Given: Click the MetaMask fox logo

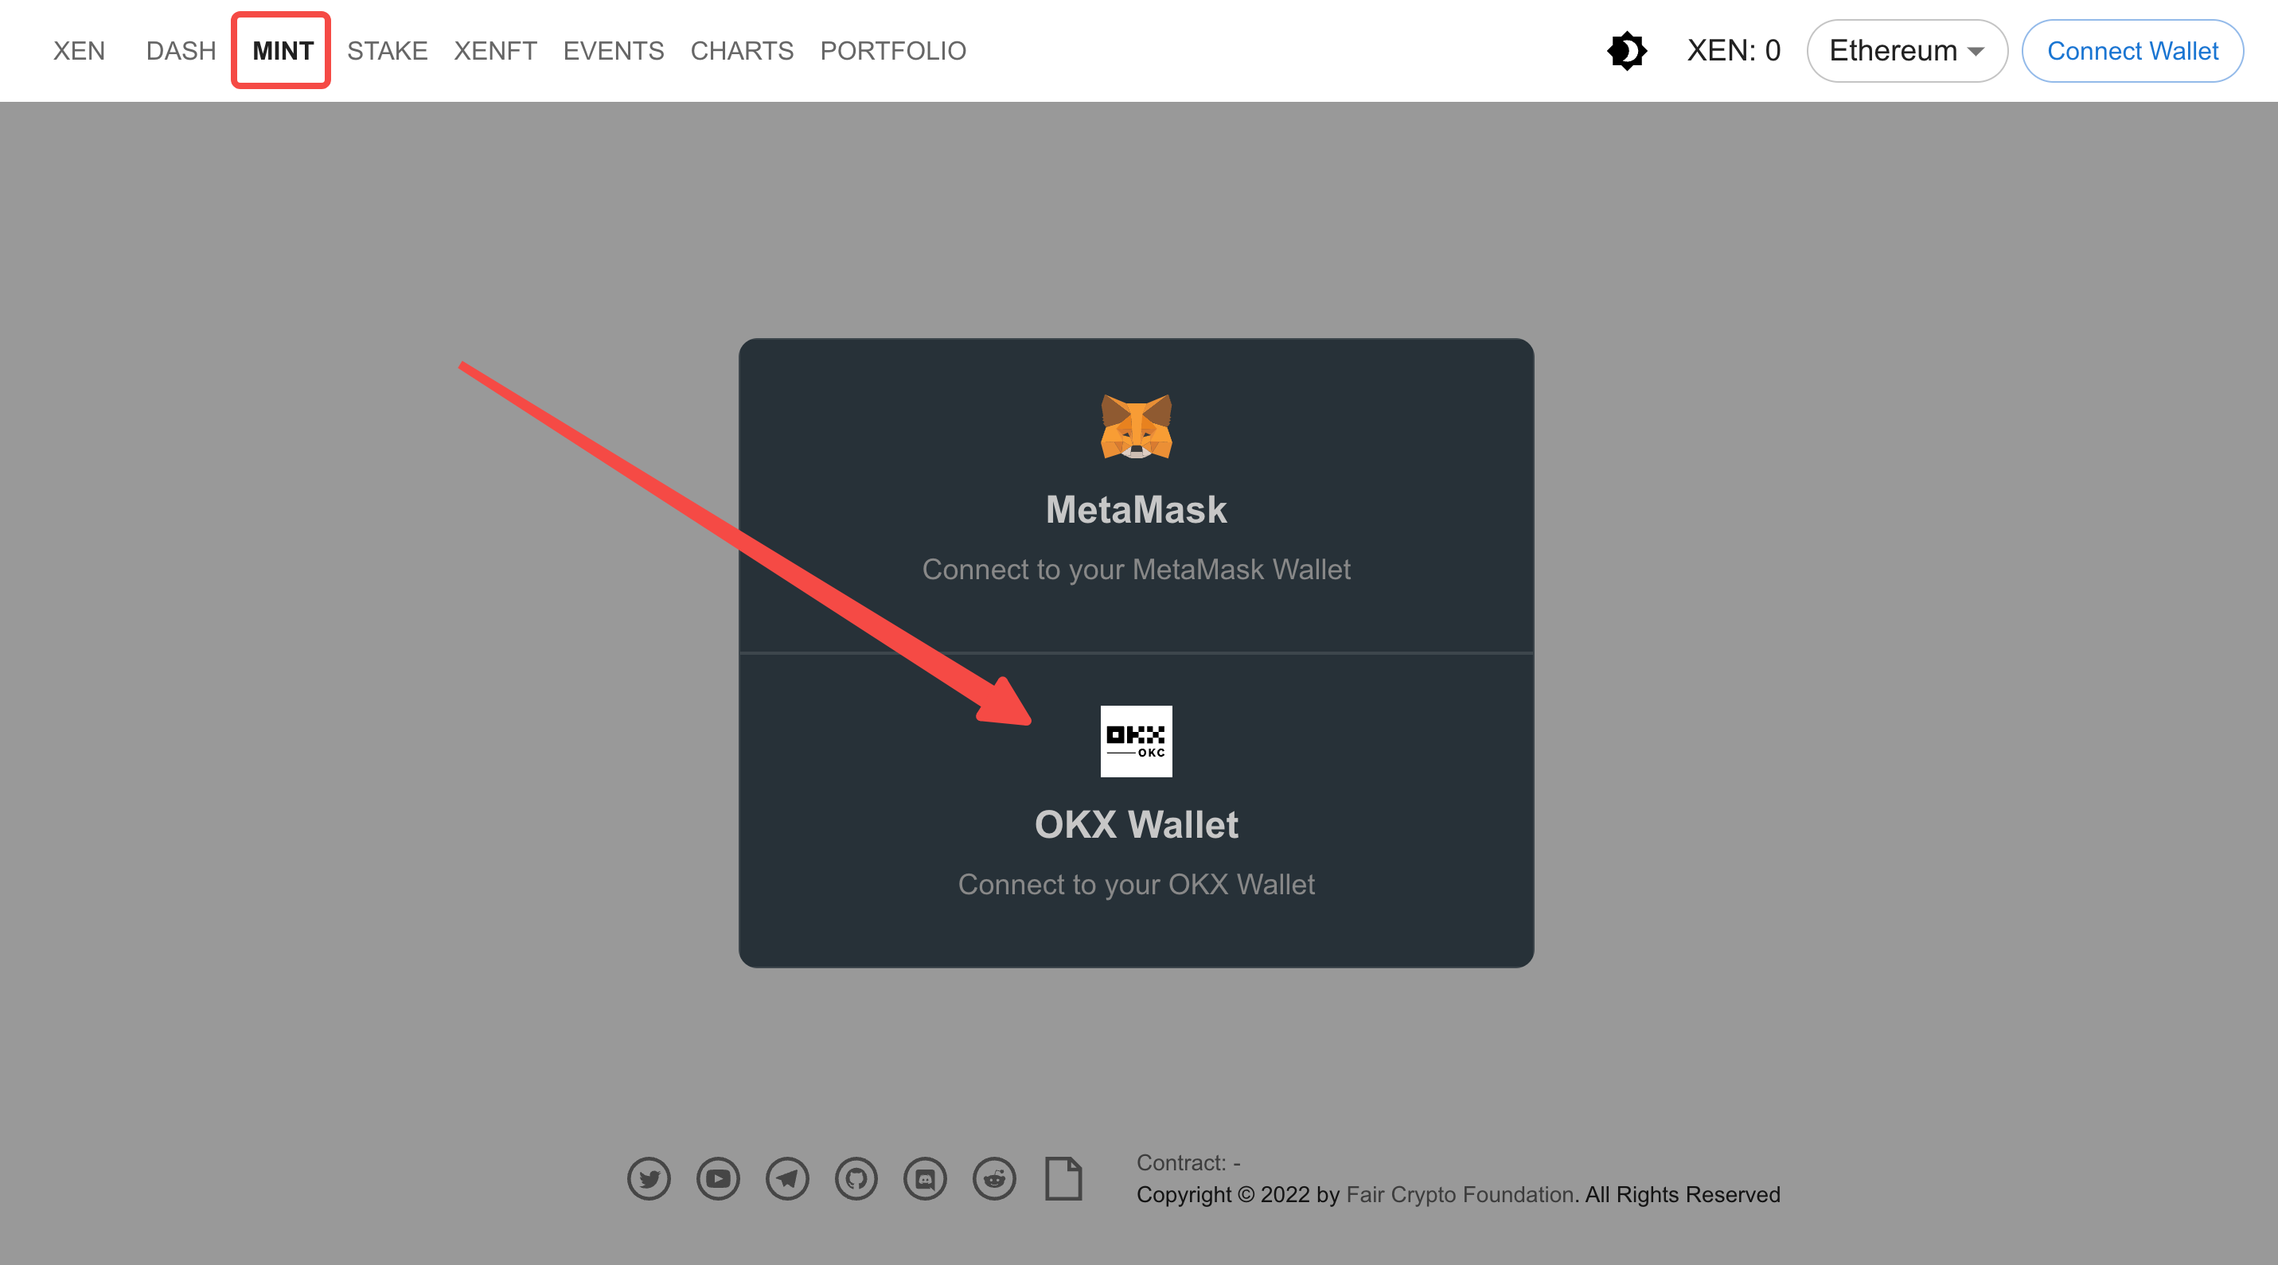Looking at the screenshot, I should tap(1137, 426).
